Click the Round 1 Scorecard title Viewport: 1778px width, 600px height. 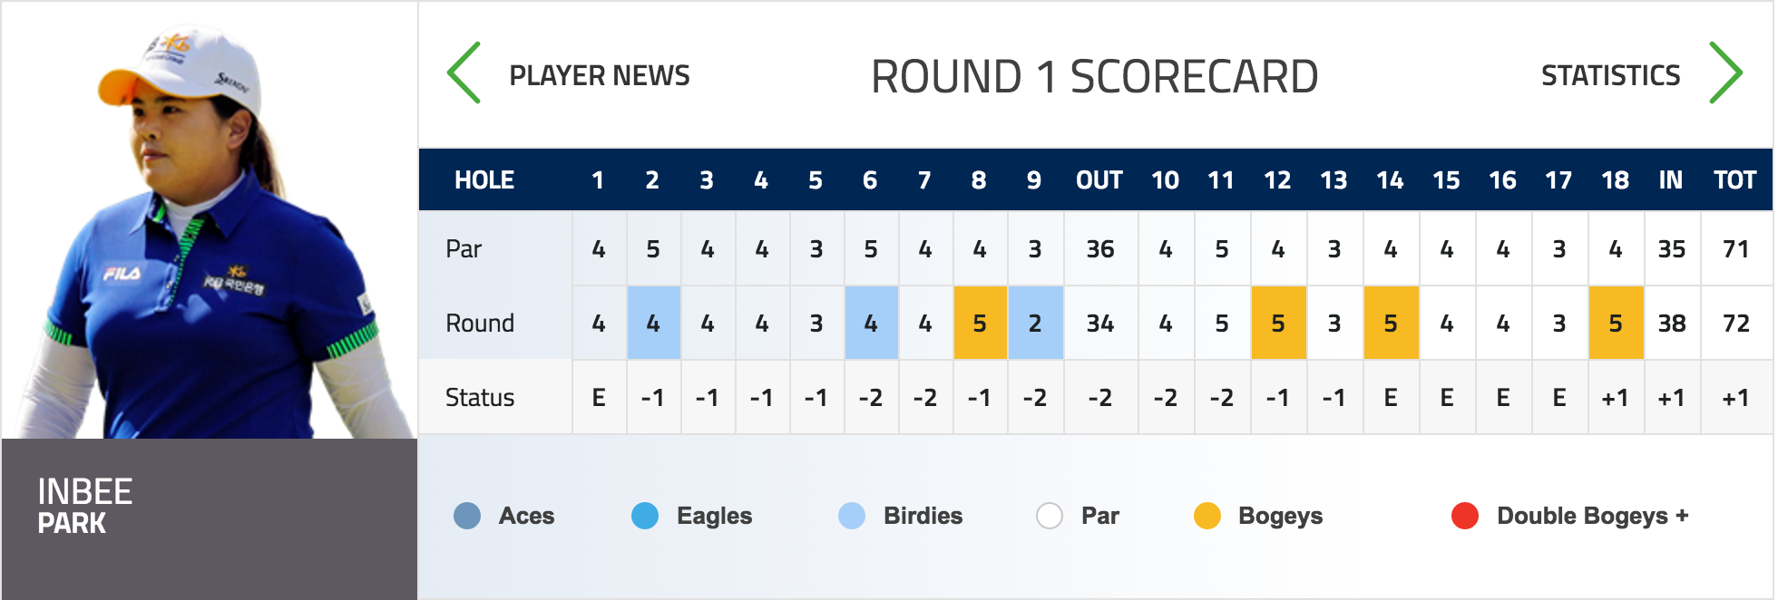tap(1095, 76)
